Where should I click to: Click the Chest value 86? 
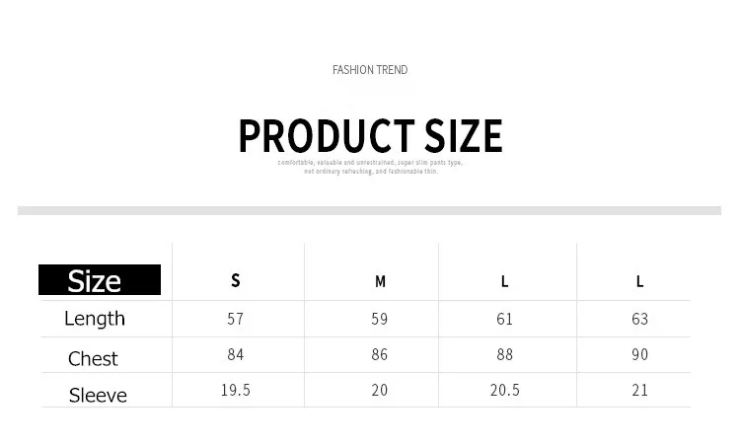380,354
